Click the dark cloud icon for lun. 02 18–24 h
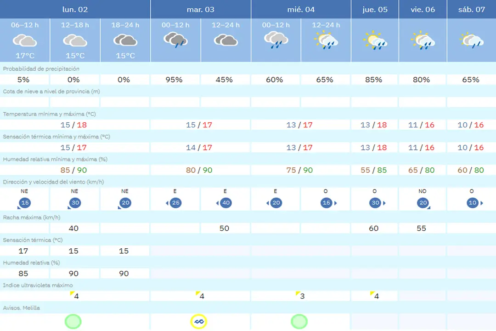 click(x=125, y=40)
